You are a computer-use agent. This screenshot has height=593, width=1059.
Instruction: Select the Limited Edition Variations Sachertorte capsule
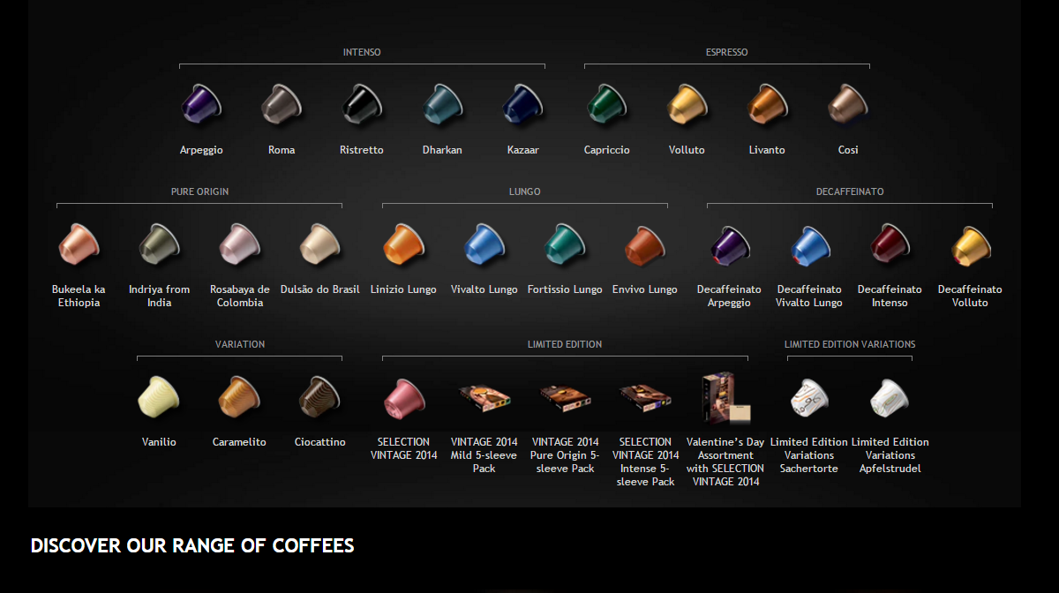[809, 398]
